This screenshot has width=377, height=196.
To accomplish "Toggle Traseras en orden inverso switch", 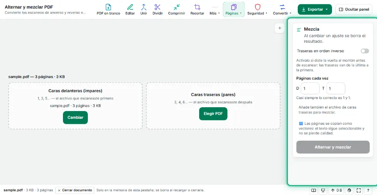I will 365,51.
